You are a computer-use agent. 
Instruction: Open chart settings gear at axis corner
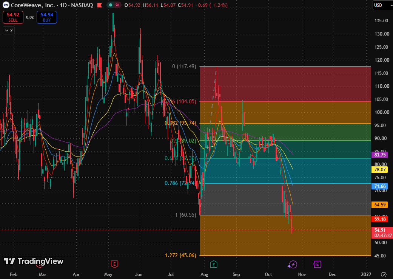coord(384,274)
